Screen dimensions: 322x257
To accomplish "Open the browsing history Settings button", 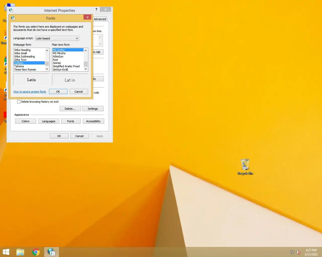I will pos(93,109).
